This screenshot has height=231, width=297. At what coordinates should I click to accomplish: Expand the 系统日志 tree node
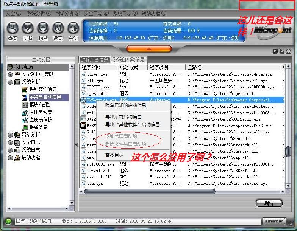tap(11, 150)
